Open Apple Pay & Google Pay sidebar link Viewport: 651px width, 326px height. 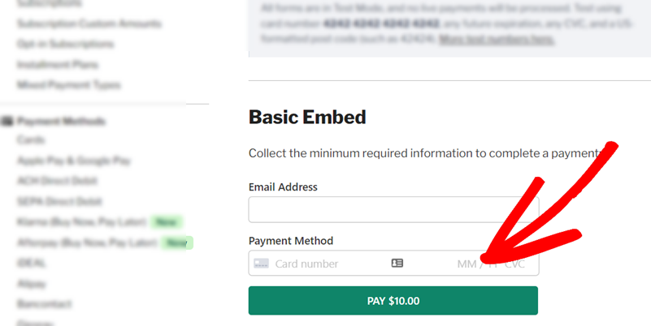(73, 161)
